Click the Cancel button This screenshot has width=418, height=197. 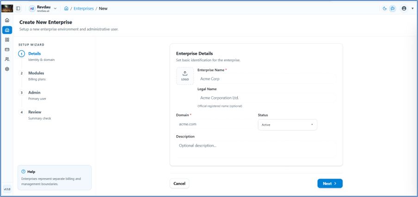pos(179,184)
